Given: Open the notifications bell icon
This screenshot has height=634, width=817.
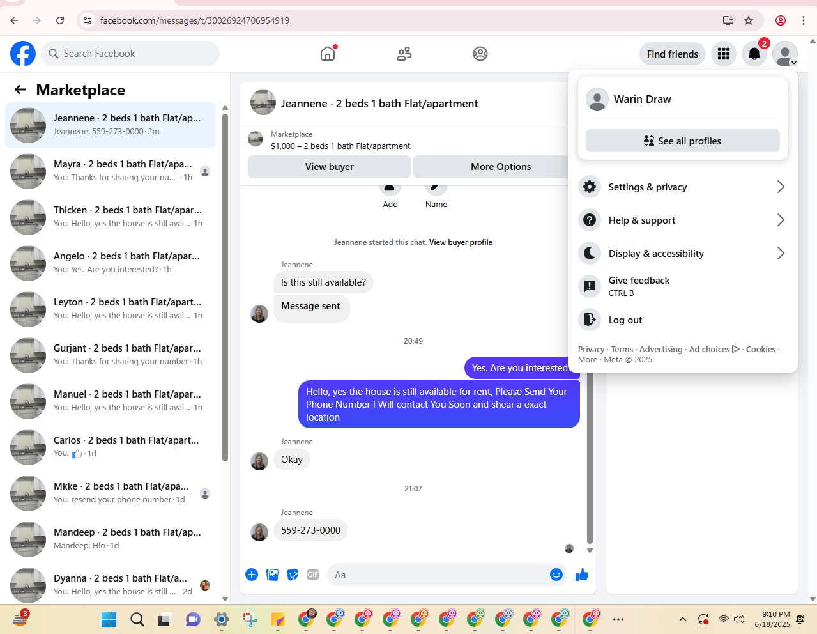Looking at the screenshot, I should tap(754, 54).
